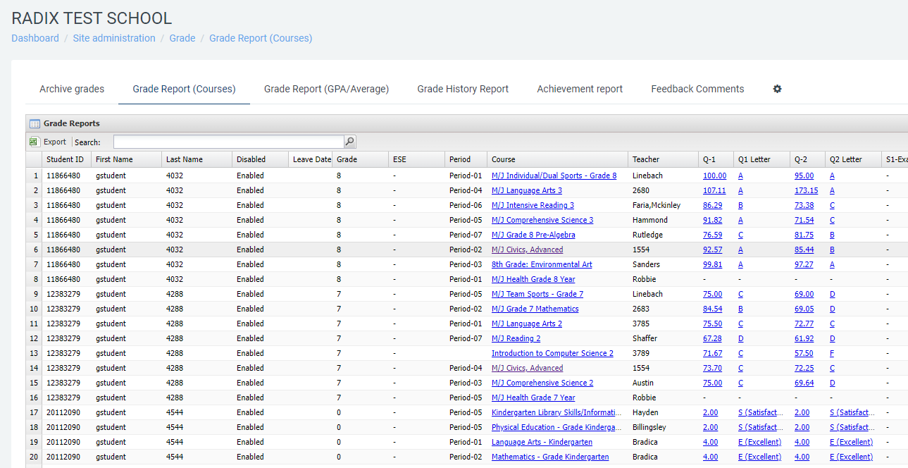Open the Grade History Report tab
908x468 pixels.
coord(463,89)
